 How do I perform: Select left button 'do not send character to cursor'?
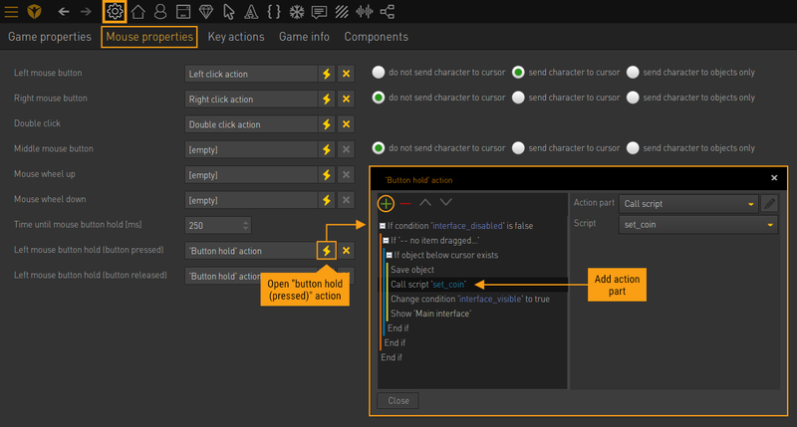pos(379,72)
